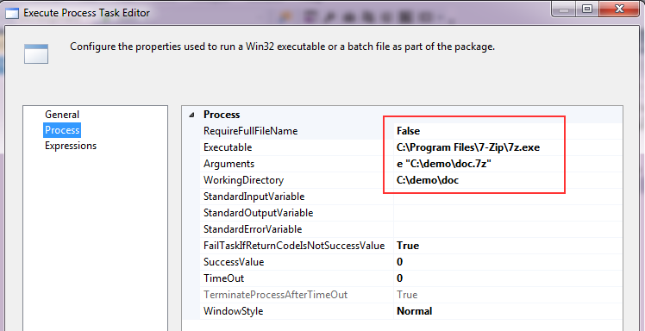Image resolution: width=645 pixels, height=331 pixels.
Task: Select the Process page
Action: (x=62, y=130)
